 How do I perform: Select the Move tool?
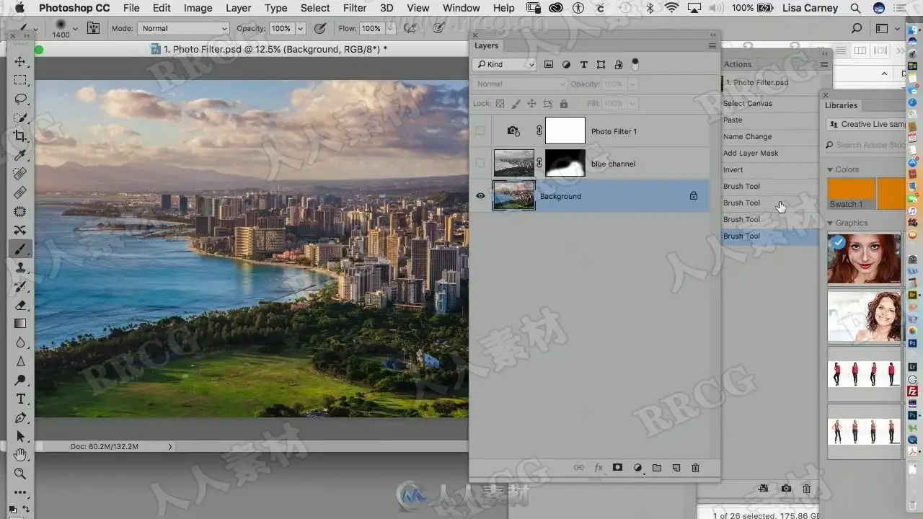pos(20,62)
